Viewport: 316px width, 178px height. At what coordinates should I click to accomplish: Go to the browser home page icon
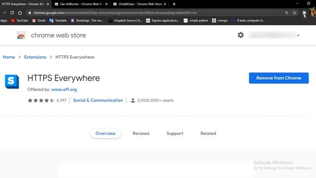[20, 13]
